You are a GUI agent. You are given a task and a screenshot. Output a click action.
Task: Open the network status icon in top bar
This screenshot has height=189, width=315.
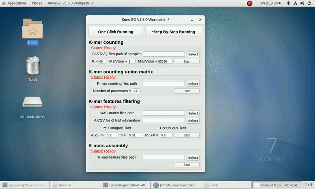[295, 3]
